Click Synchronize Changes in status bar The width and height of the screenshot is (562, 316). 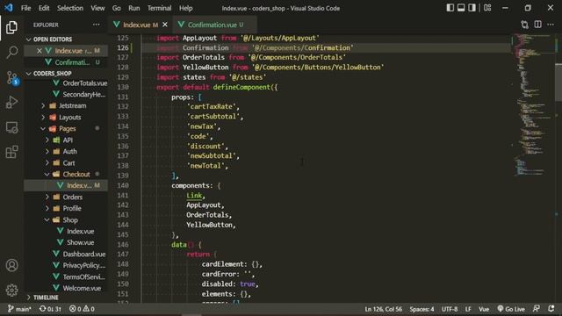click(x=50, y=309)
